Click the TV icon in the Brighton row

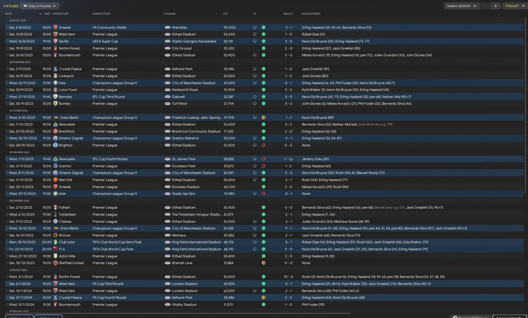click(x=255, y=145)
